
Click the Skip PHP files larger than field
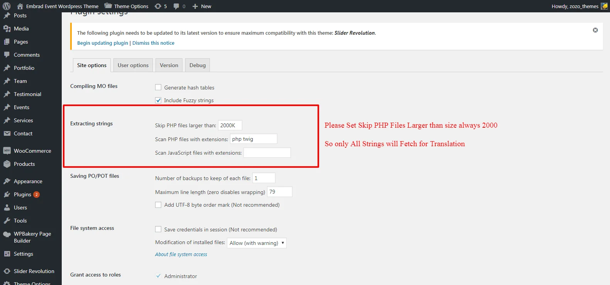pos(230,125)
